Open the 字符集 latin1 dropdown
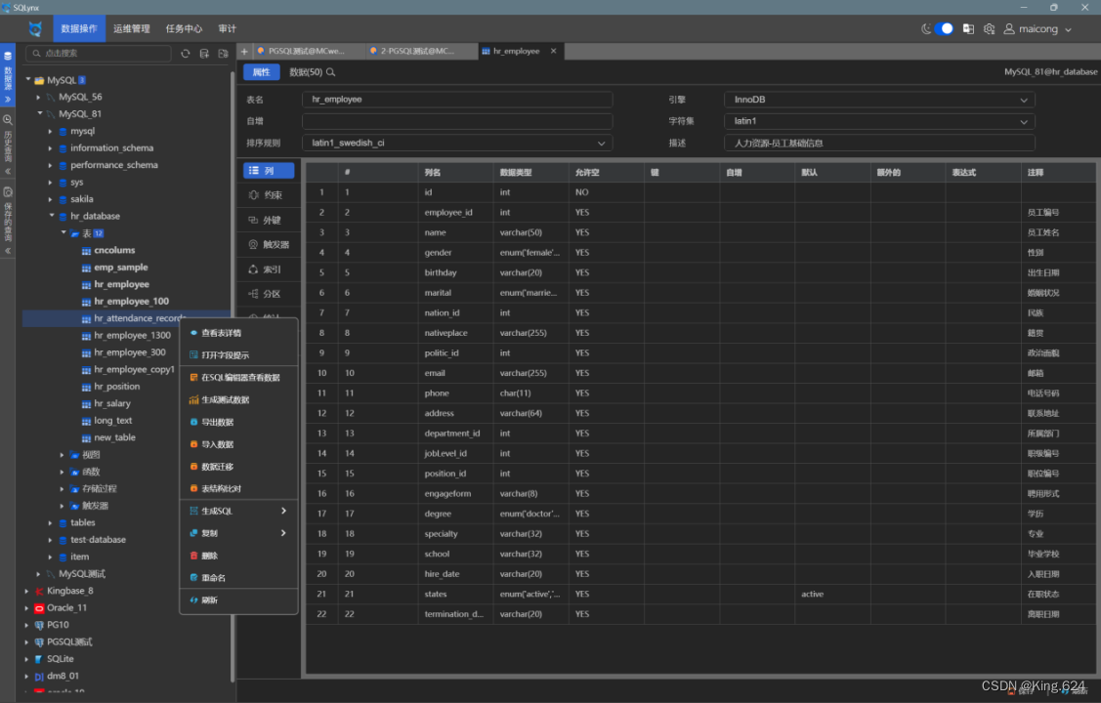 click(879, 121)
